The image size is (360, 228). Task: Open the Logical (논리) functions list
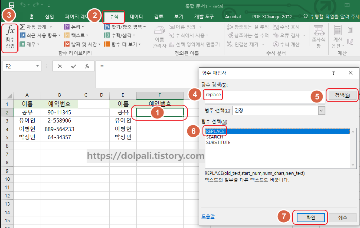coord(74,27)
